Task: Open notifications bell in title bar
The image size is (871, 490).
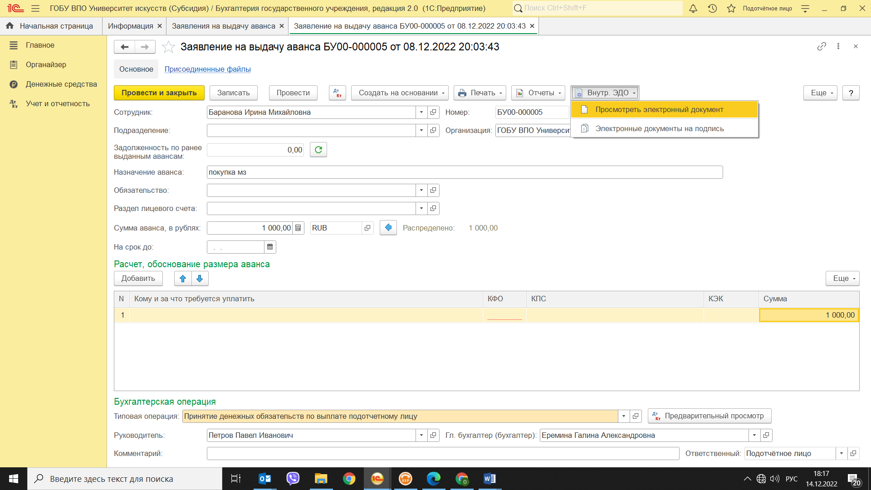Action: pyautogui.click(x=693, y=8)
